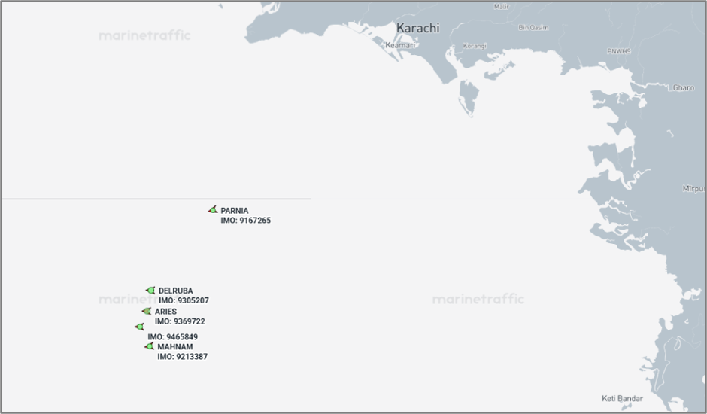
Task: Select the unnamed vessel marker above IMO 9465849
Action: coord(140,327)
